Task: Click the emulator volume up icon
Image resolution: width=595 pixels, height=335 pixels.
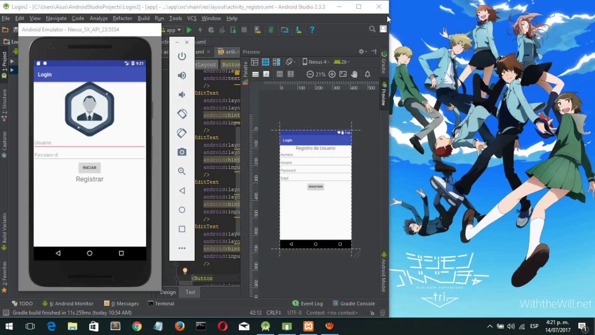Action: click(182, 75)
